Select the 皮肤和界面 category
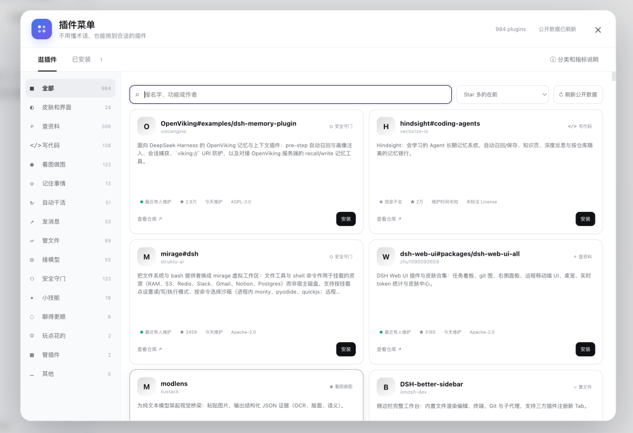 [70, 107]
